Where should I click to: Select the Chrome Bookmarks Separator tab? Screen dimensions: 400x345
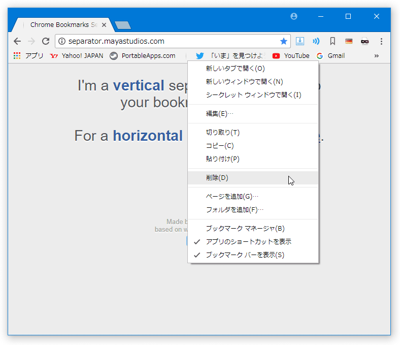point(64,25)
